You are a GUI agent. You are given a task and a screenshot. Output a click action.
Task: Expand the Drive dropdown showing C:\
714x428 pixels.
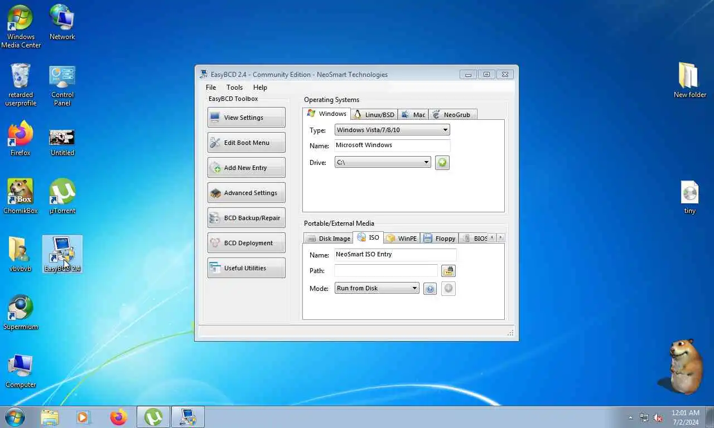click(x=383, y=162)
